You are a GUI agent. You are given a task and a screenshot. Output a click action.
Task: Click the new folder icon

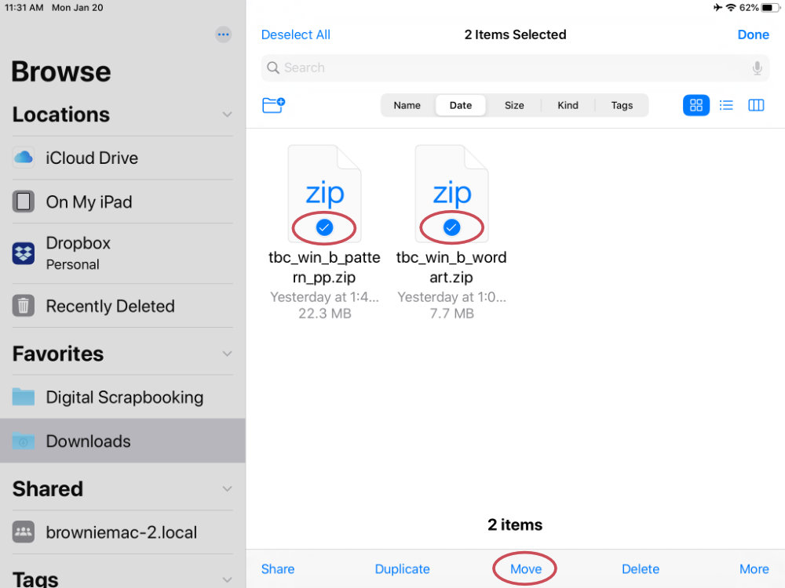pyautogui.click(x=273, y=105)
